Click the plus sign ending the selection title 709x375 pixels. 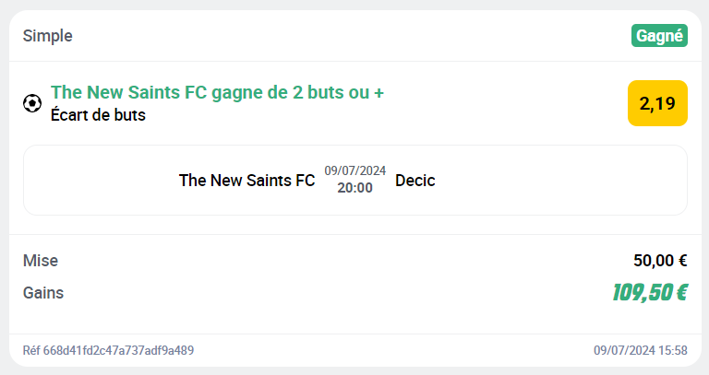(379, 92)
